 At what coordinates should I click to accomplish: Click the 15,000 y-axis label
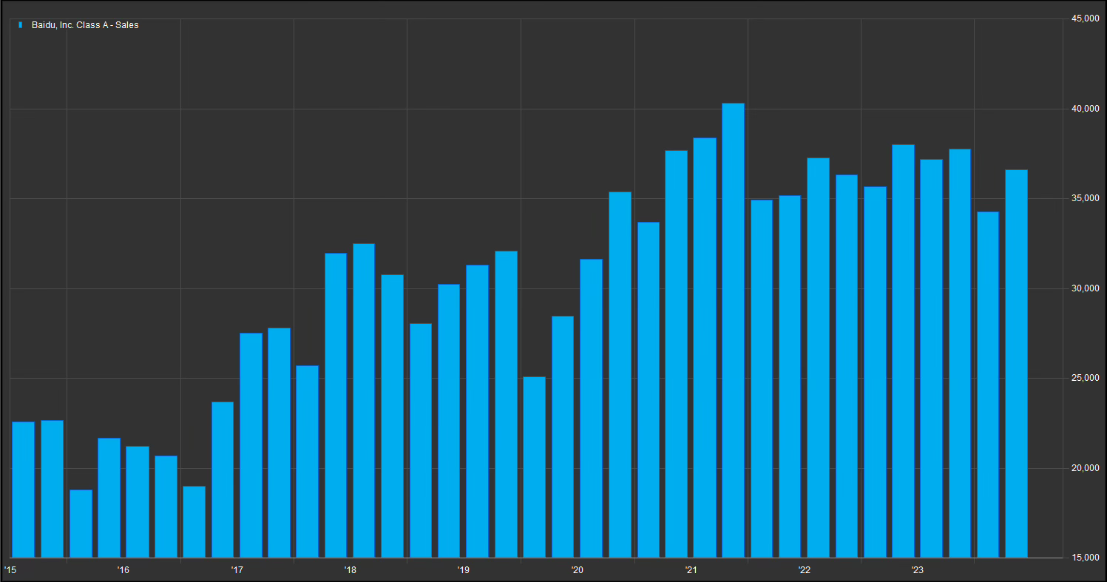pyautogui.click(x=1086, y=558)
